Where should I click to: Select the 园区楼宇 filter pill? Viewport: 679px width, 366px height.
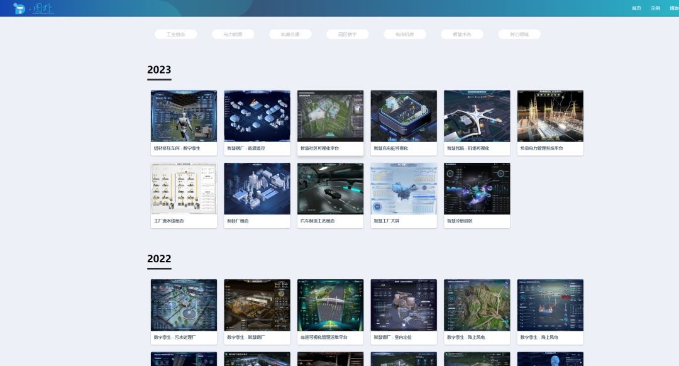click(x=347, y=35)
